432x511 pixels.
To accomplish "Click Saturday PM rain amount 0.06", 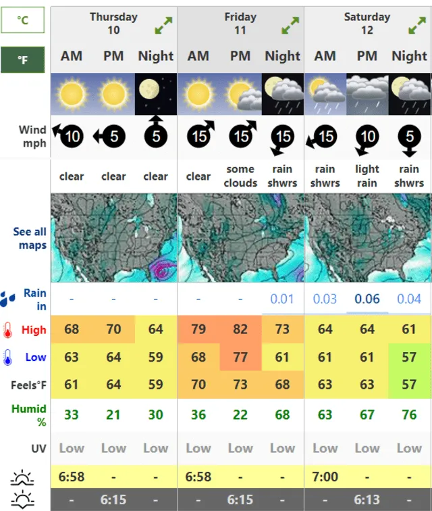I will tap(367, 299).
